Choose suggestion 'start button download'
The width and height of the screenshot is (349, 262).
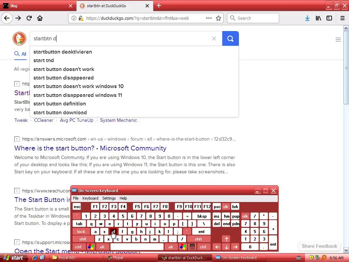pos(134,113)
